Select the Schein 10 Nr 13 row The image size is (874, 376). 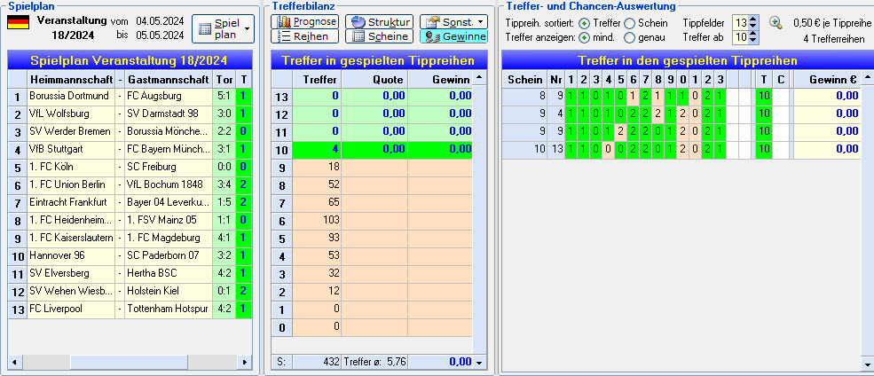point(681,149)
